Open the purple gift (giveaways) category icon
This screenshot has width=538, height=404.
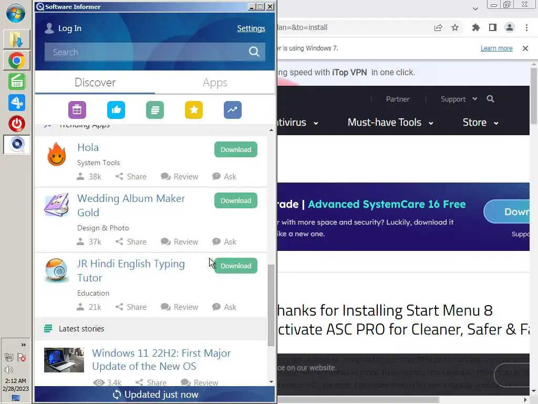[77, 110]
